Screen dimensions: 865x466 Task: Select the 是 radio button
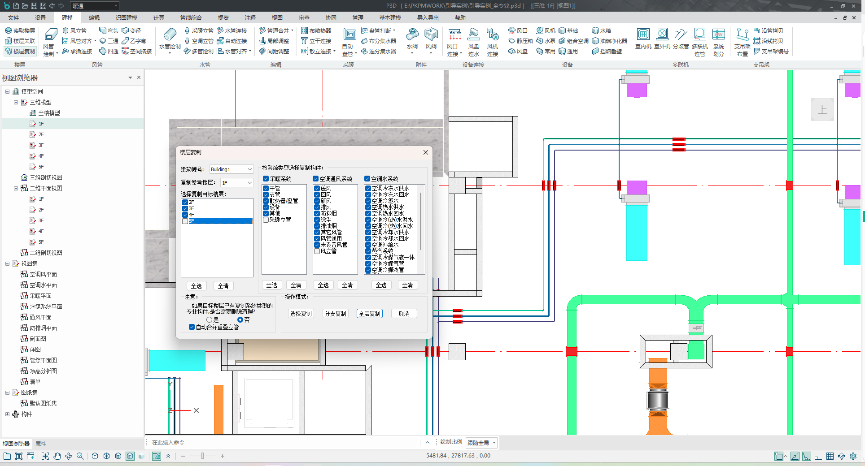click(210, 320)
